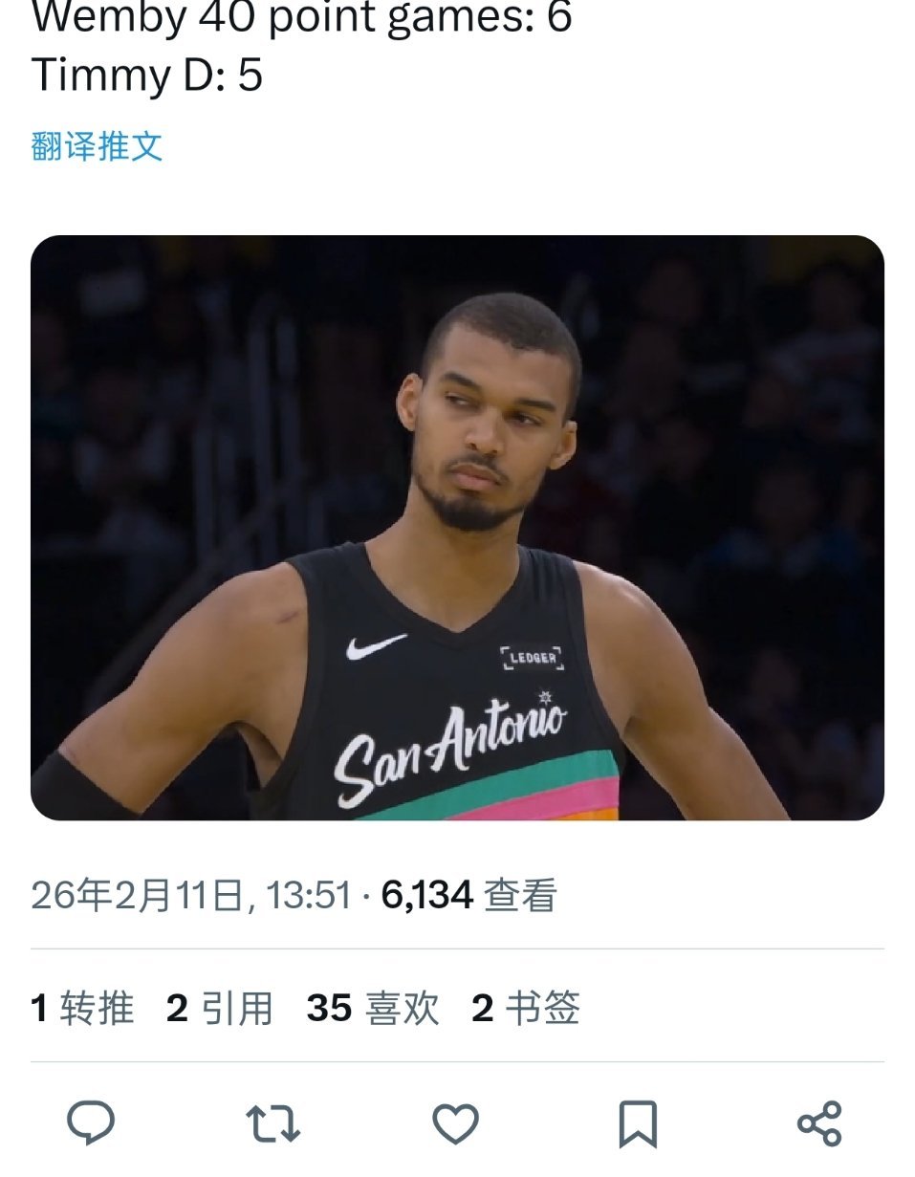
Task: View the list of 1 转推
Action: tap(82, 1008)
